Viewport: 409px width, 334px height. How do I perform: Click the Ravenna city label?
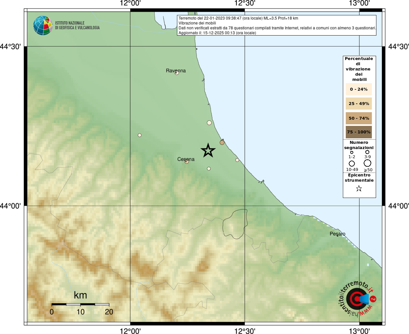pyautogui.click(x=176, y=70)
